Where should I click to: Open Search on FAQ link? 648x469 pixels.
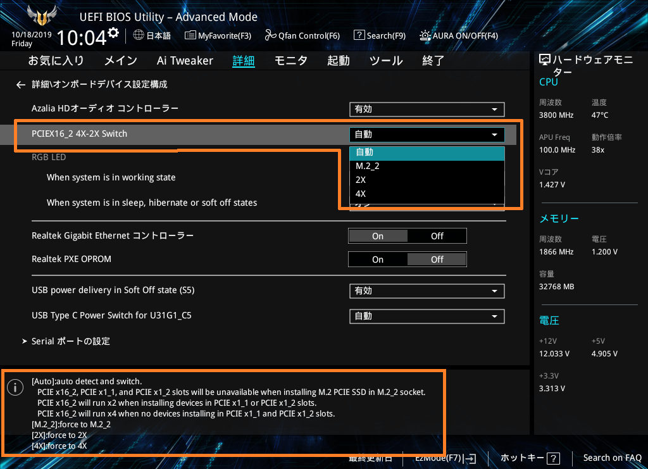(x=612, y=458)
